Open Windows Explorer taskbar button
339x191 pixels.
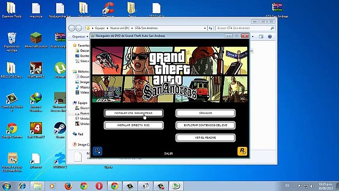tap(37, 186)
